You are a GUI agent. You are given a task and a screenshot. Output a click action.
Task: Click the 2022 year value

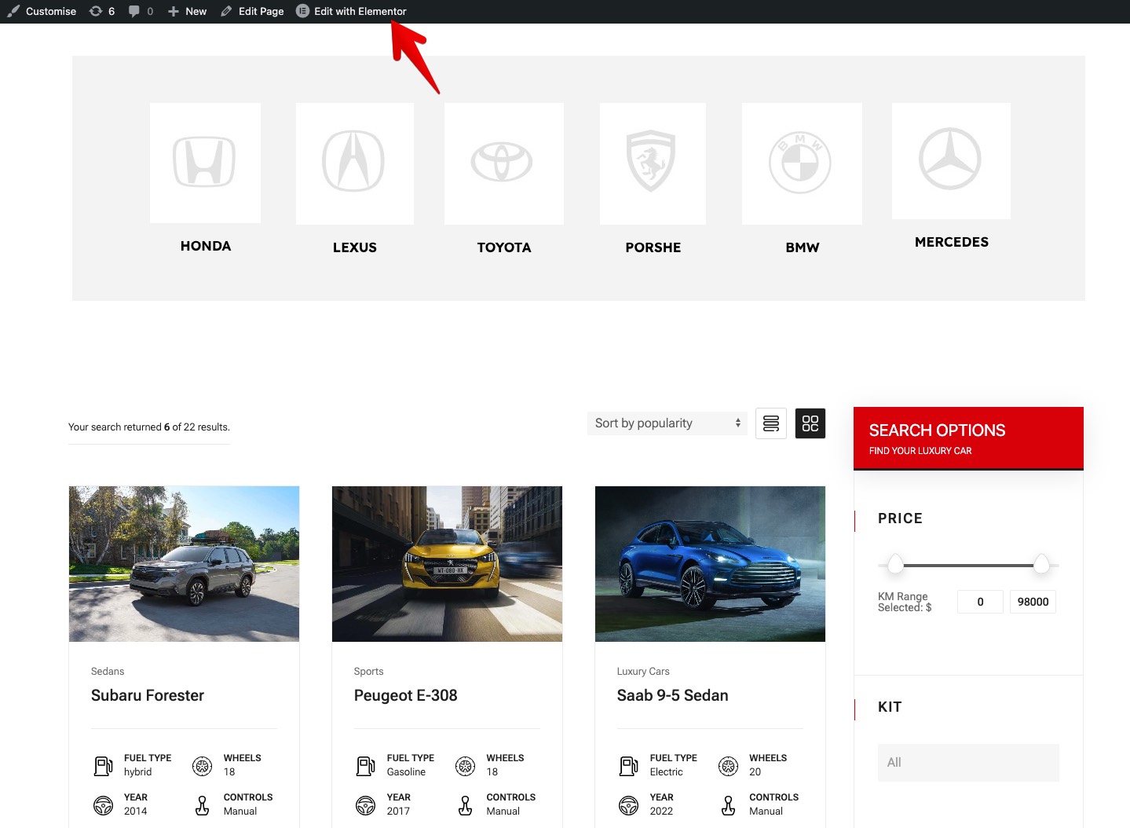(661, 812)
